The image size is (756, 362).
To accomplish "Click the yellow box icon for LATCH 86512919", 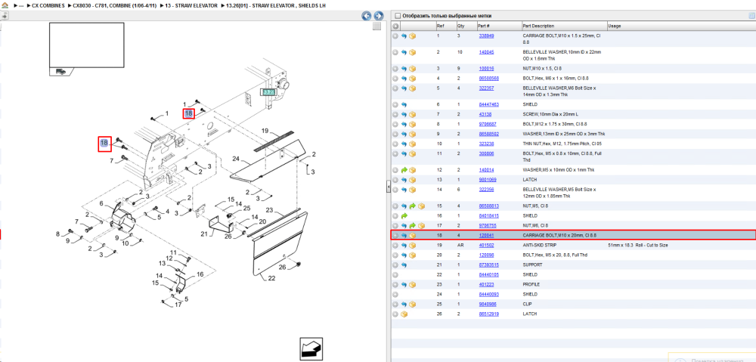I will coord(404,314).
